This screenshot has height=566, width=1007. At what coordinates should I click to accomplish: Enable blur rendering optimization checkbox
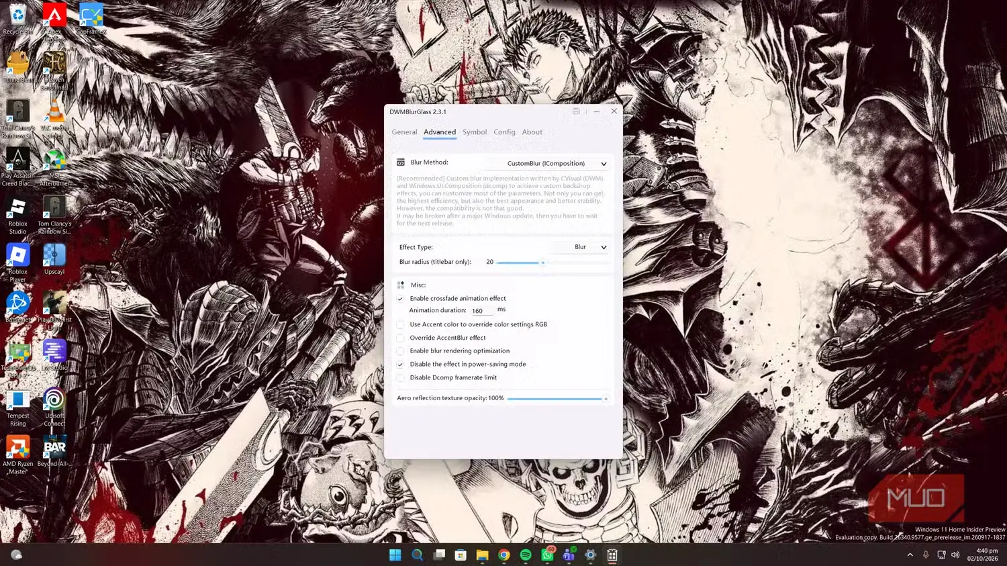click(x=401, y=351)
